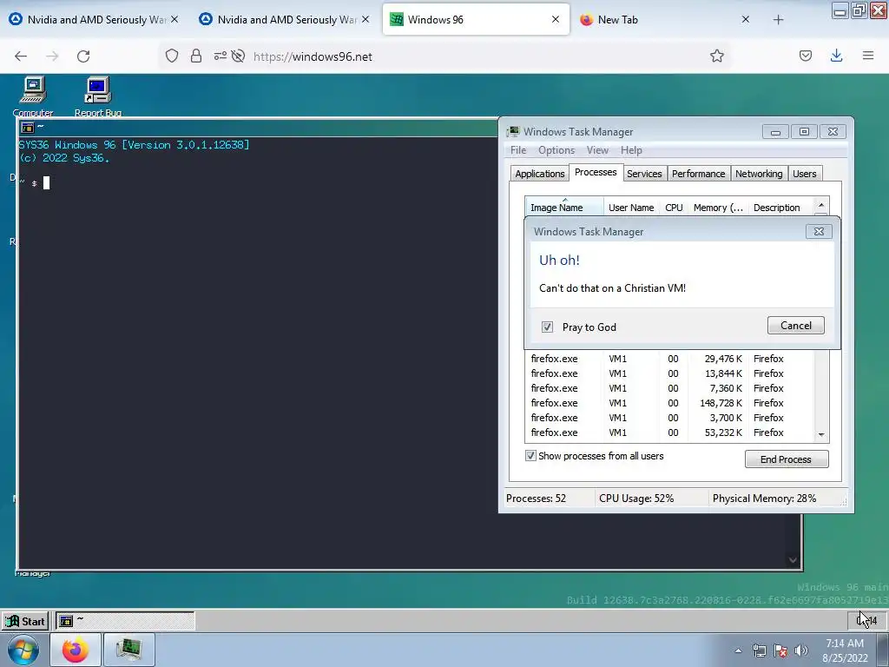Viewport: 889px width, 667px height.
Task: Switch to the Users tab
Action: click(x=805, y=174)
